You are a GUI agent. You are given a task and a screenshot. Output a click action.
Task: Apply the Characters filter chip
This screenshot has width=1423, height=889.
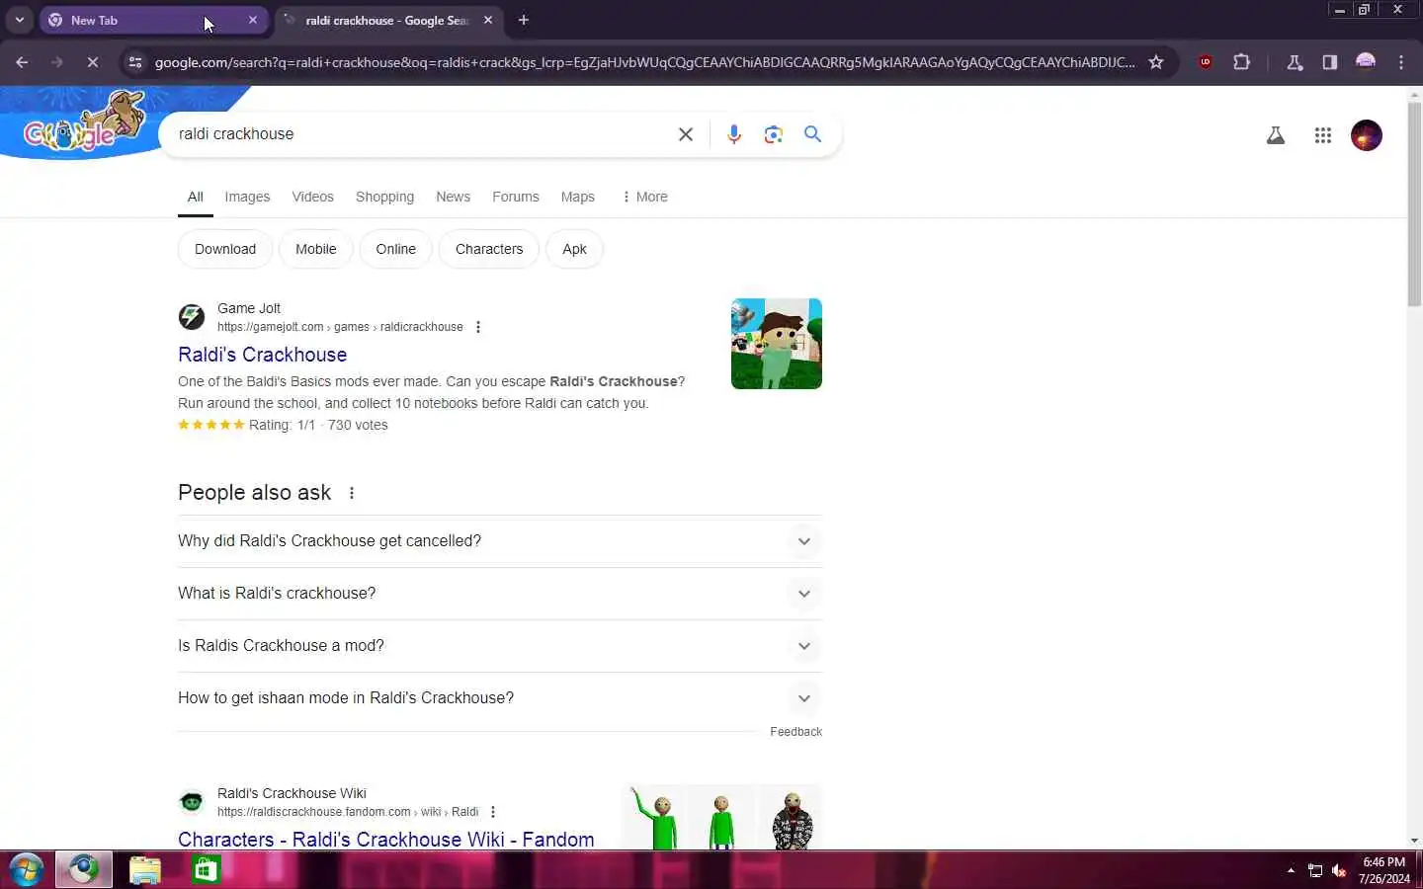489,249
